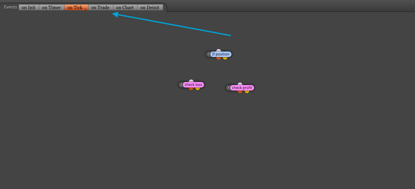Switch to the on Deinit event tab
Viewport: 415px width, 189px height.
tap(150, 7)
